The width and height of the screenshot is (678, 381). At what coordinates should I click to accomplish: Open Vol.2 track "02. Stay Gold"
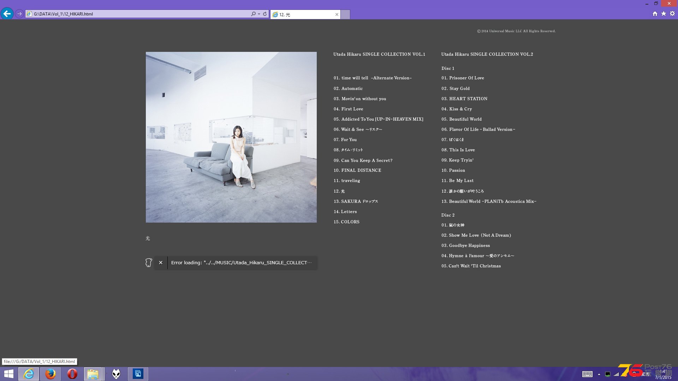click(x=456, y=89)
